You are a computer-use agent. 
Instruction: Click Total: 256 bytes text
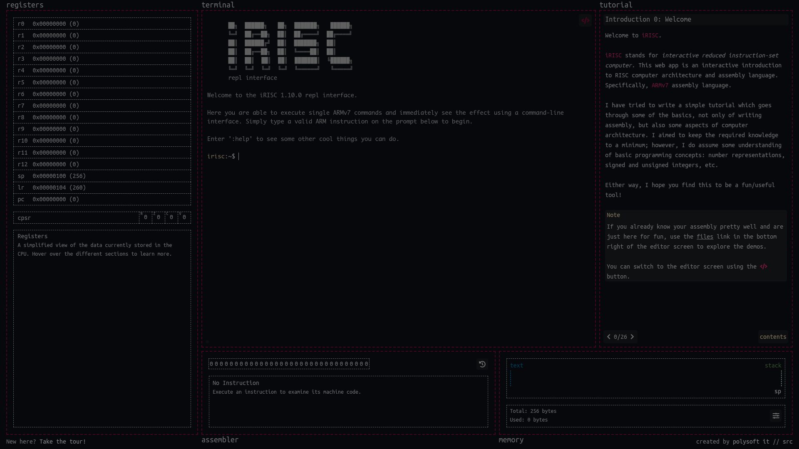pyautogui.click(x=533, y=411)
